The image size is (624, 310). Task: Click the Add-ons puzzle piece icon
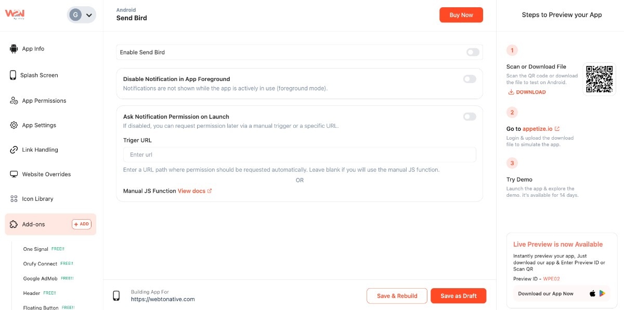click(x=14, y=224)
